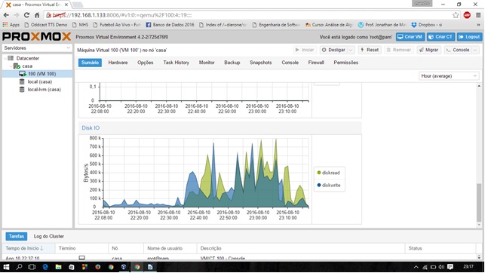The width and height of the screenshot is (485, 273).
Task: Open the Hardware tab
Action: 118,63
